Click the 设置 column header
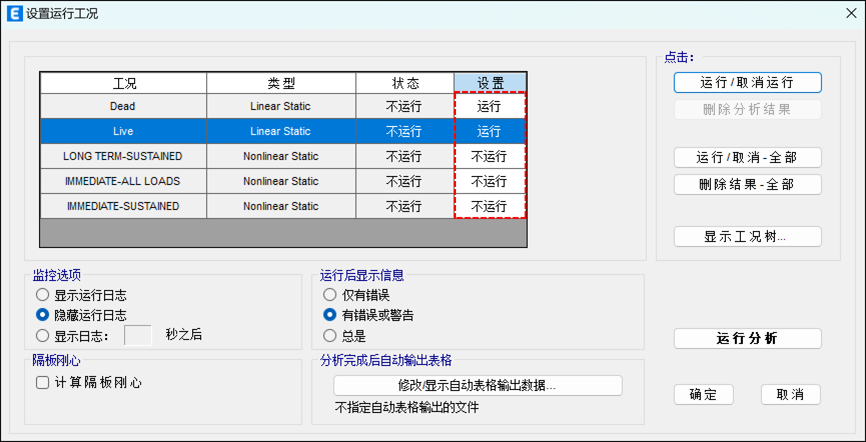Image resolution: width=866 pixels, height=442 pixels. coord(490,83)
